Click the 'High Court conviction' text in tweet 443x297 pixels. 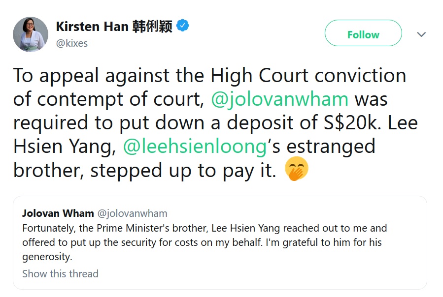point(308,75)
